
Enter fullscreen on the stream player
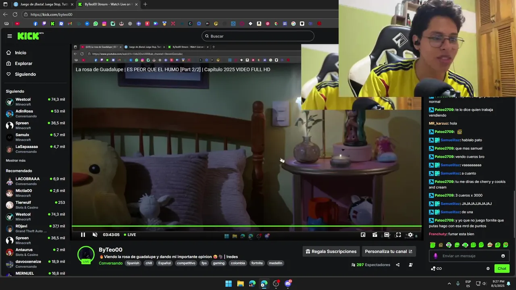[398, 235]
